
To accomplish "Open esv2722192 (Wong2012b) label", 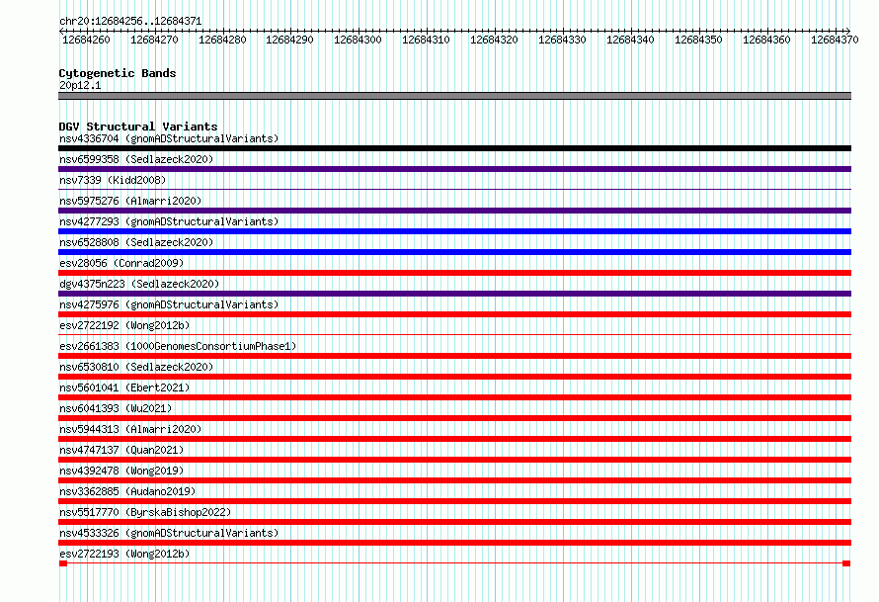I will (x=124, y=325).
